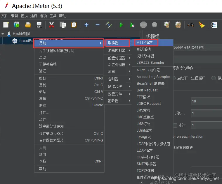222x184 pixels.
Task: Click Start no pauses icon
Action: [x=132, y=25]
